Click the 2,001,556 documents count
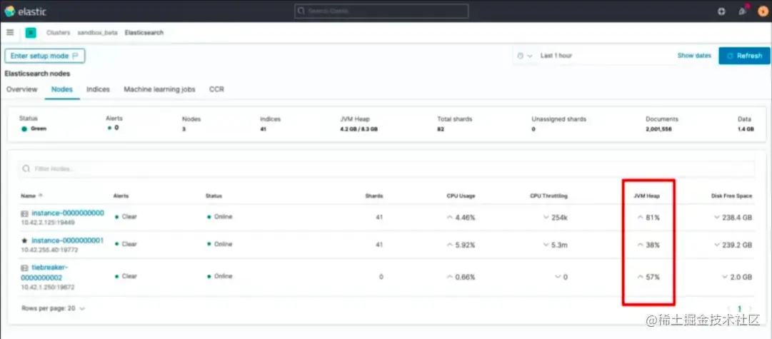 click(658, 129)
